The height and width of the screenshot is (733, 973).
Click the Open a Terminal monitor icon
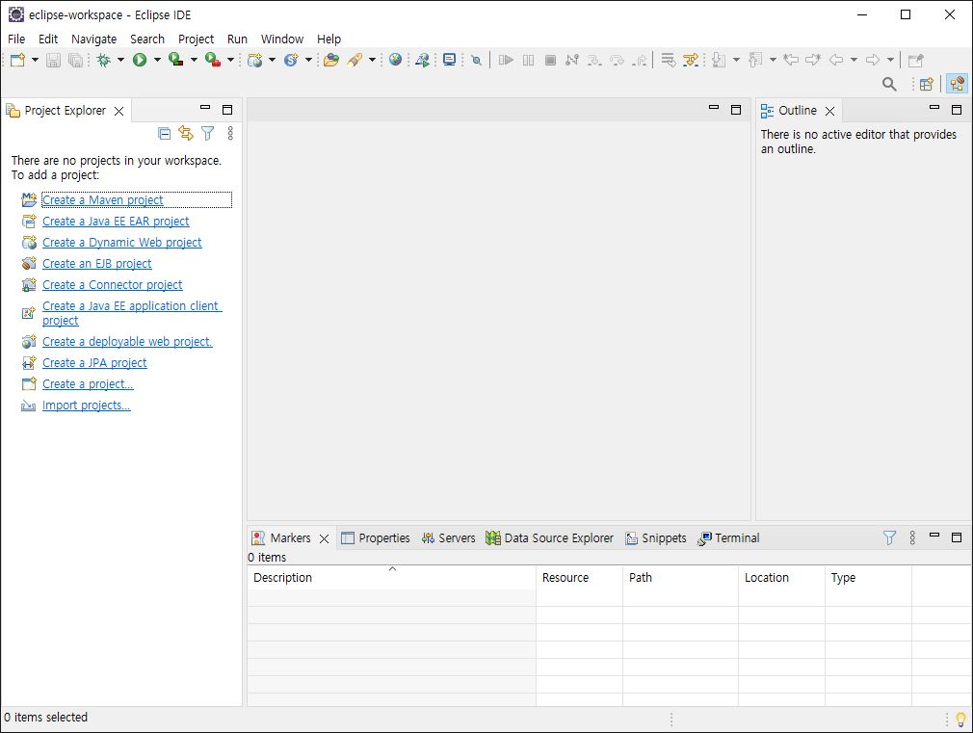tap(449, 60)
